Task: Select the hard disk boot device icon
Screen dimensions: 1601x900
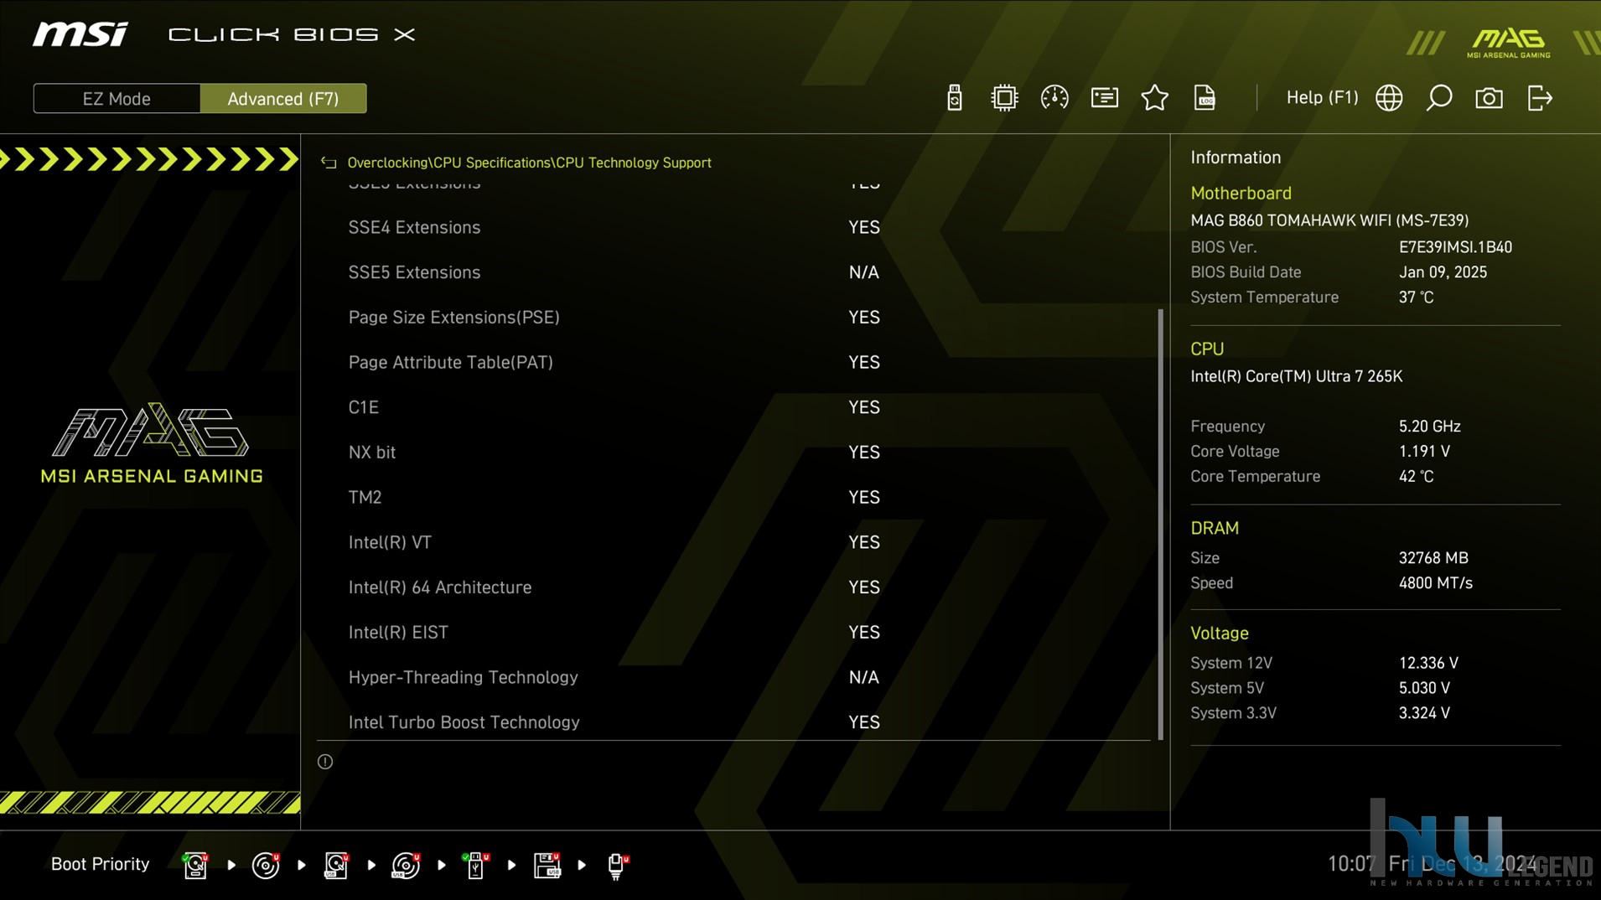Action: 195,865
